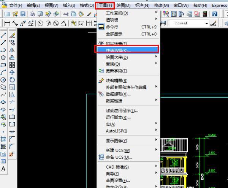Image resolution: width=228 pixels, height=188 pixels.
Task: Click the Help question mark icon
Action: 215,14
